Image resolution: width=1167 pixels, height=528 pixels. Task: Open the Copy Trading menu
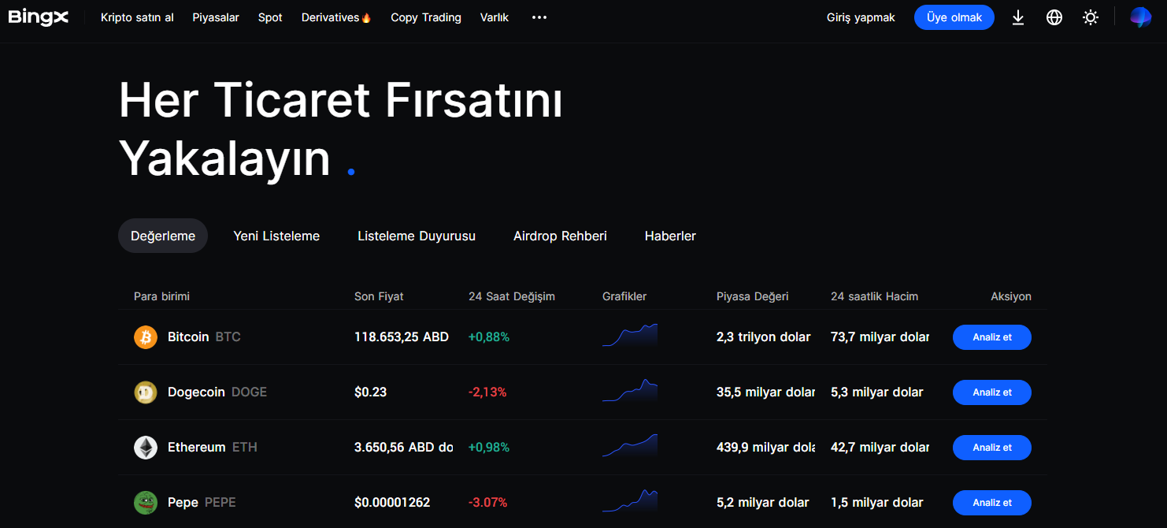point(426,17)
